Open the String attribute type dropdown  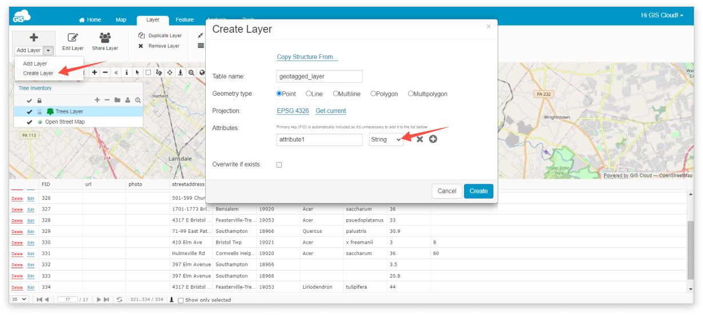click(386, 139)
